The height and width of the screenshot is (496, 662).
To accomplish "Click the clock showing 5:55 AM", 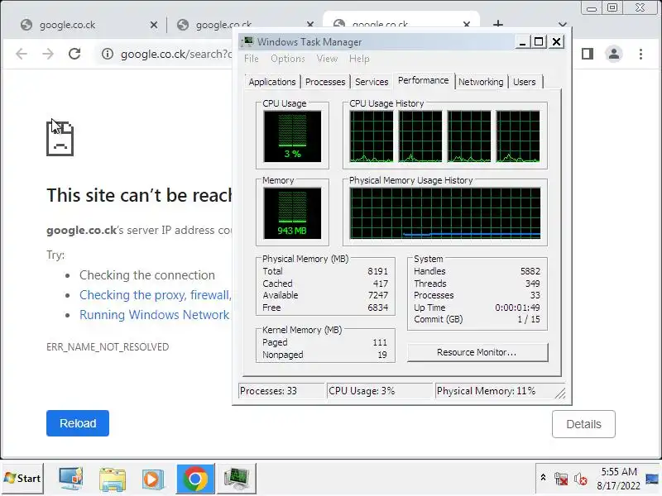I will [x=619, y=471].
